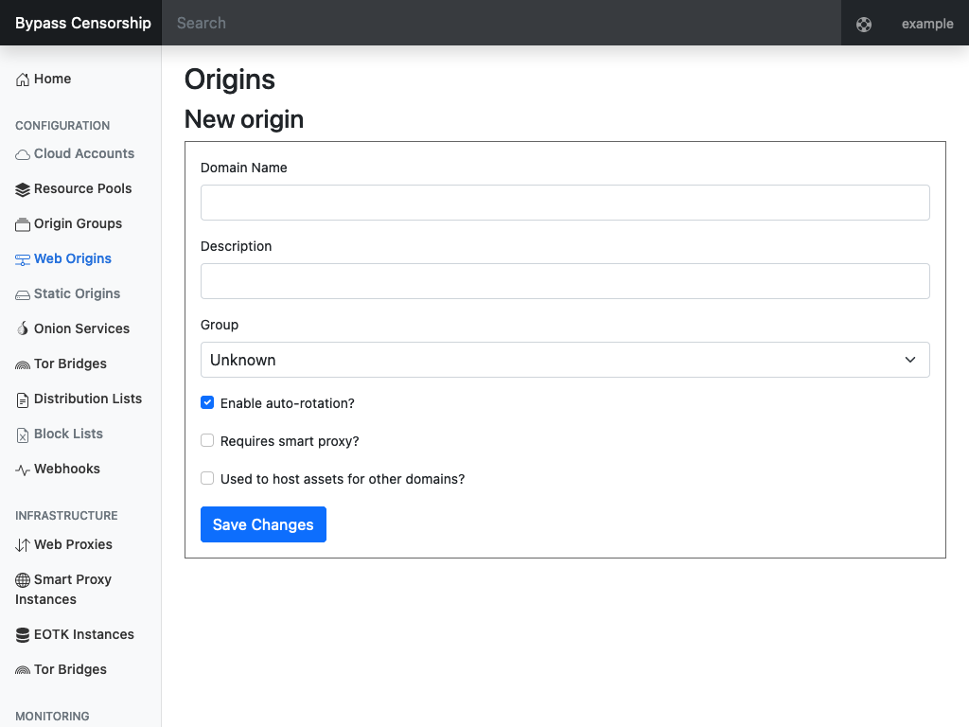Disable the auto-rotation checkbox
Viewport: 969px width, 727px height.
coord(207,403)
